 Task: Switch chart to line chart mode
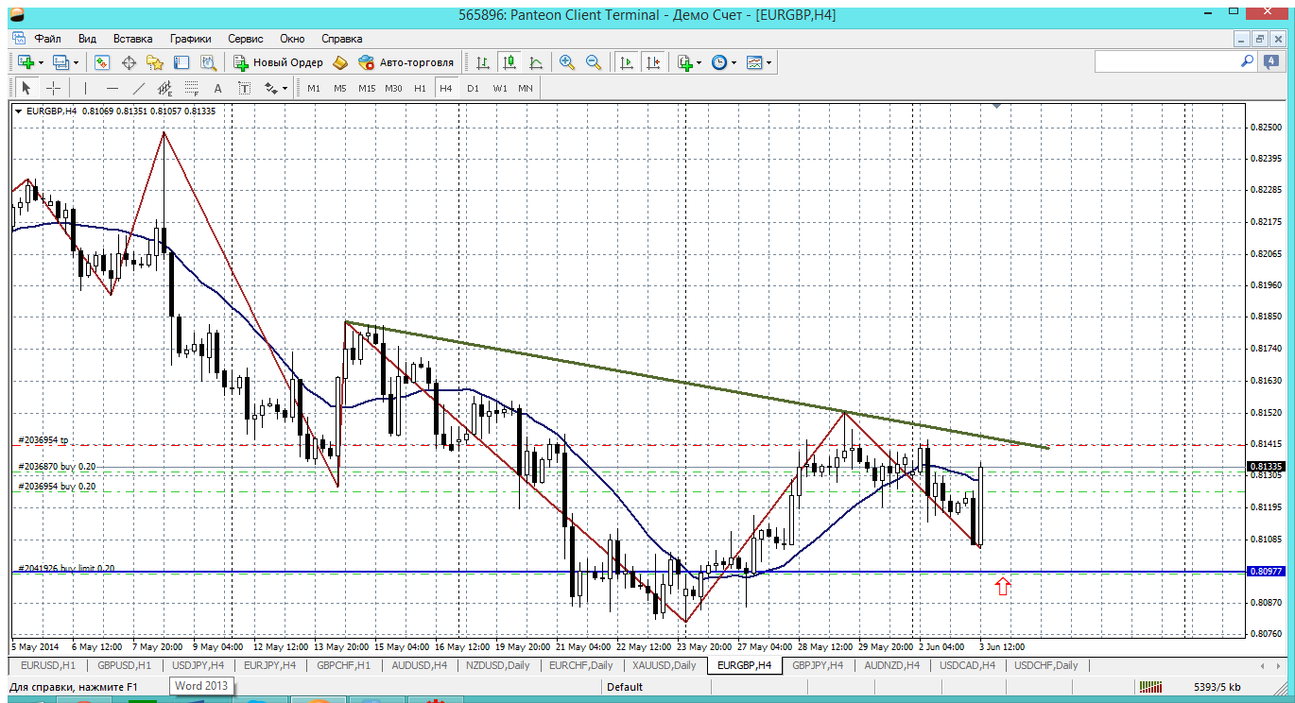point(536,62)
